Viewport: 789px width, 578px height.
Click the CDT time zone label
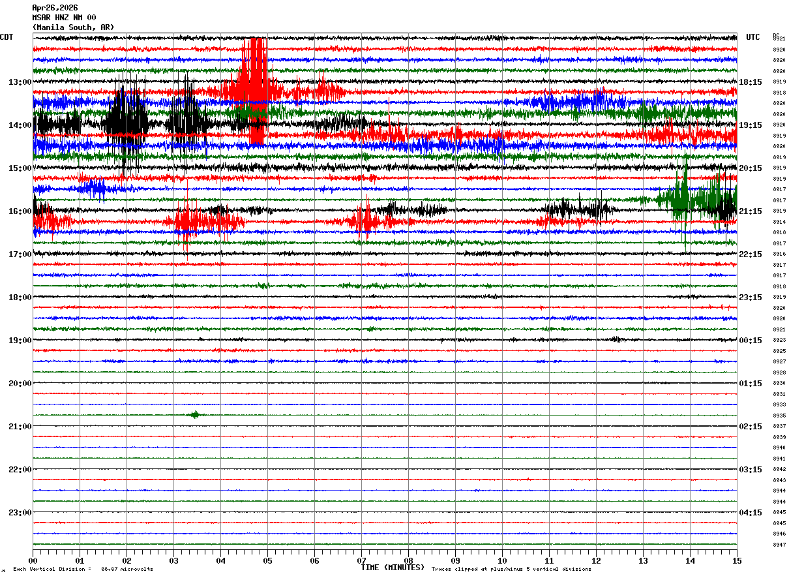click(x=7, y=37)
